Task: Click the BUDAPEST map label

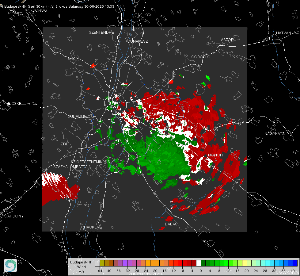Action: (153, 114)
